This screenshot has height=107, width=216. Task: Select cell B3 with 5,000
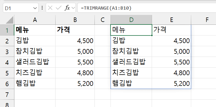click(x=75, y=52)
